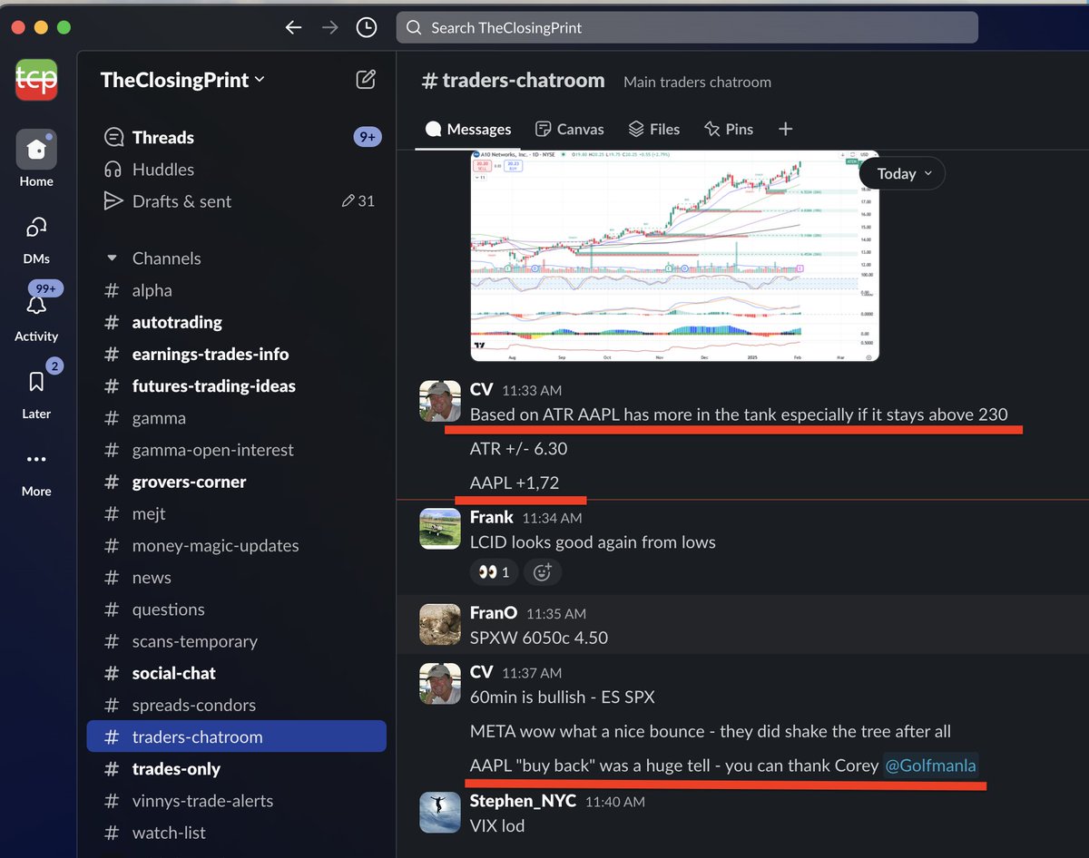Click the @Golfmanla mention link
This screenshot has height=858, width=1089.
coord(930,765)
